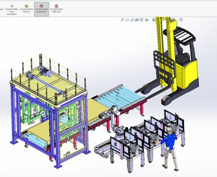Enable the SOLIDWORKS Flow Simulation add-in
The height and width of the screenshot is (177, 217).
tap(12, 9)
